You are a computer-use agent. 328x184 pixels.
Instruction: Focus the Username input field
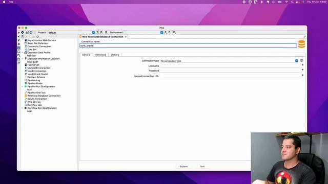[231, 66]
